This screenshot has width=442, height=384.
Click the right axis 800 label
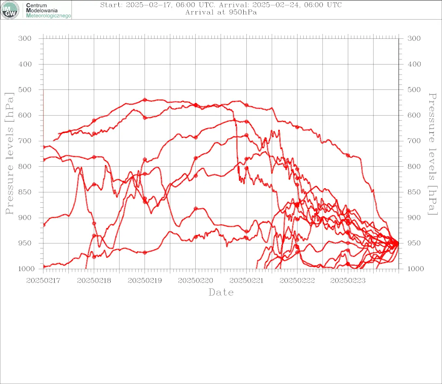pos(414,166)
